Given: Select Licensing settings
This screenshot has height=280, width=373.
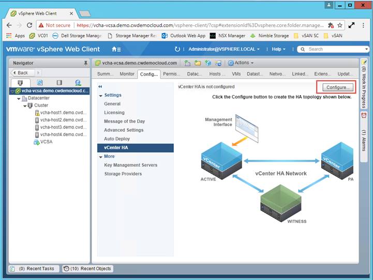Looking at the screenshot, I should 114,113.
